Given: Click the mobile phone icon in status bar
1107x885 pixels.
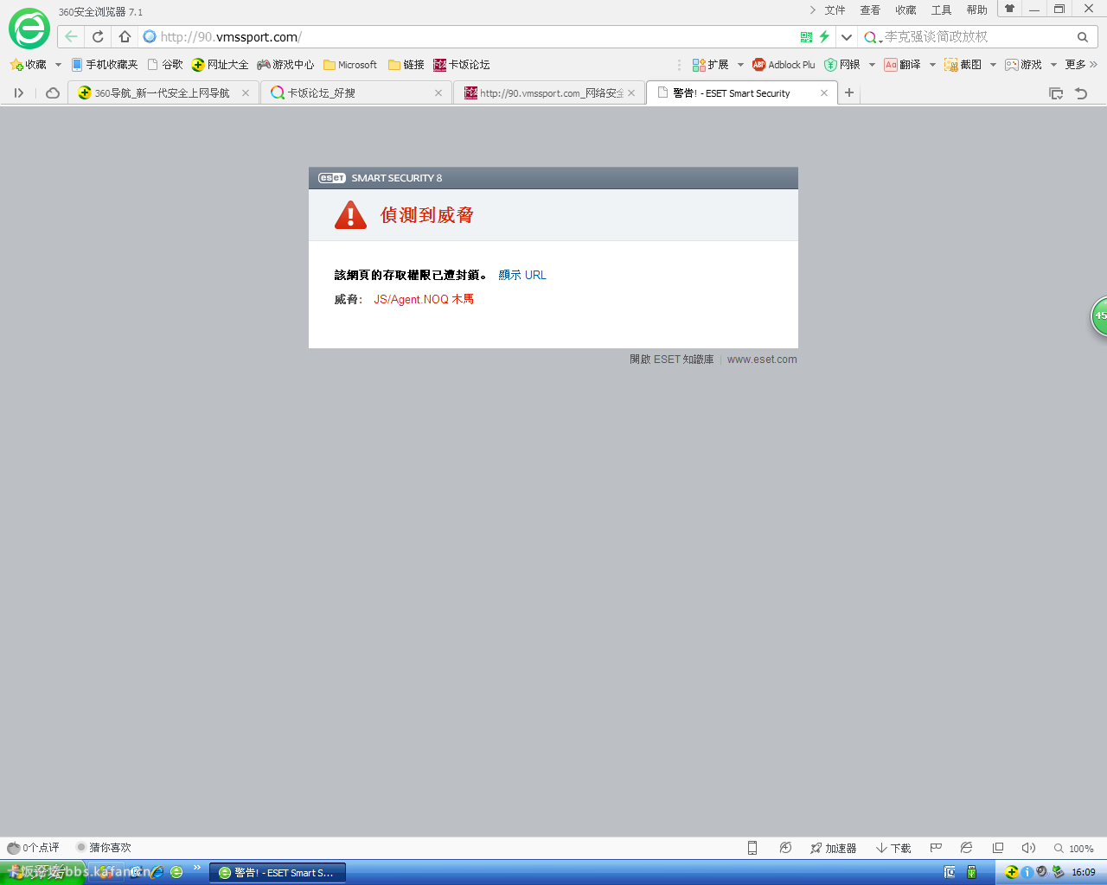Looking at the screenshot, I should pos(752,848).
